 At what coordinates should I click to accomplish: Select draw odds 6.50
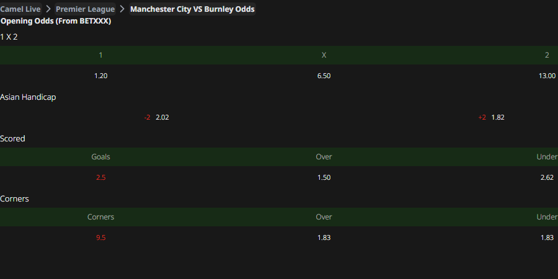pyautogui.click(x=324, y=76)
